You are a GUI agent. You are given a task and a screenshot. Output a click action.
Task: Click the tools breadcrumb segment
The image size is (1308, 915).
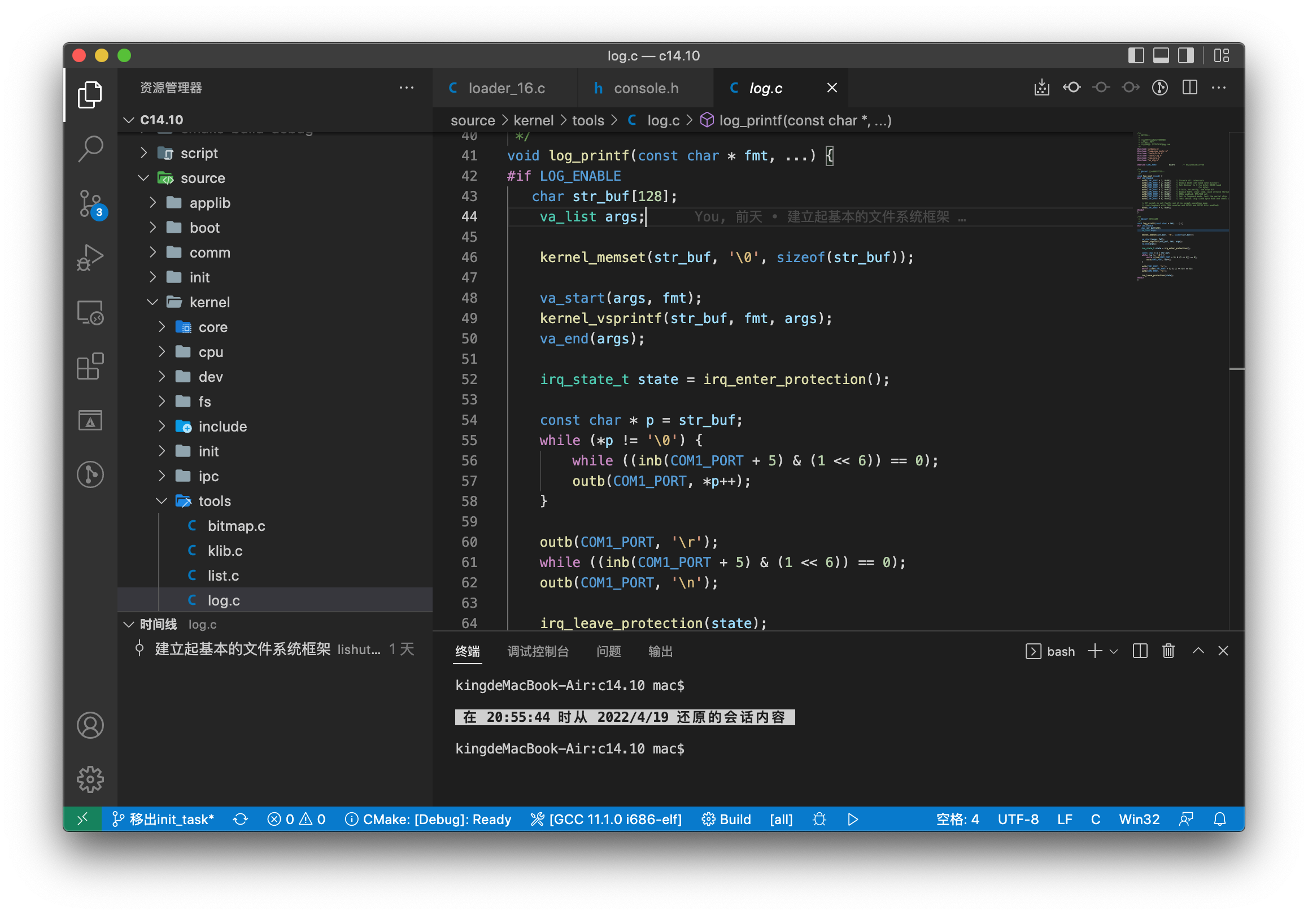[588, 120]
